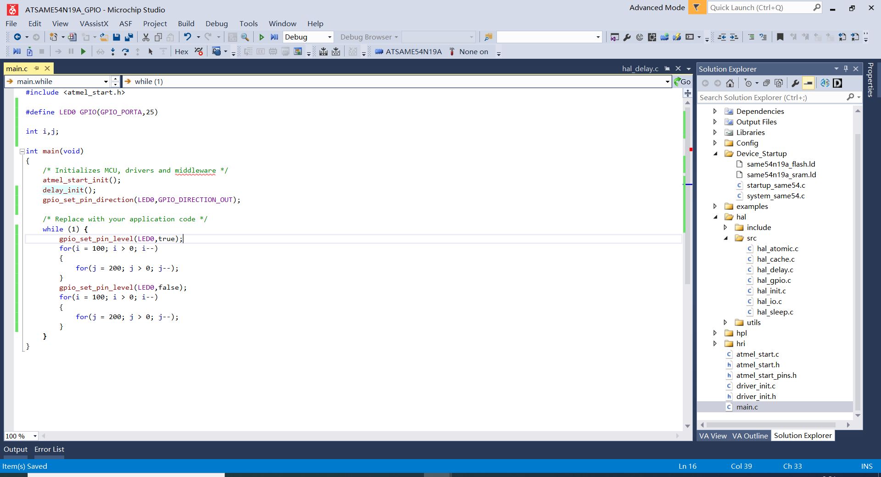Click the Step Over debug icon
Viewport: 881px width, 477px height.
[x=125, y=51]
